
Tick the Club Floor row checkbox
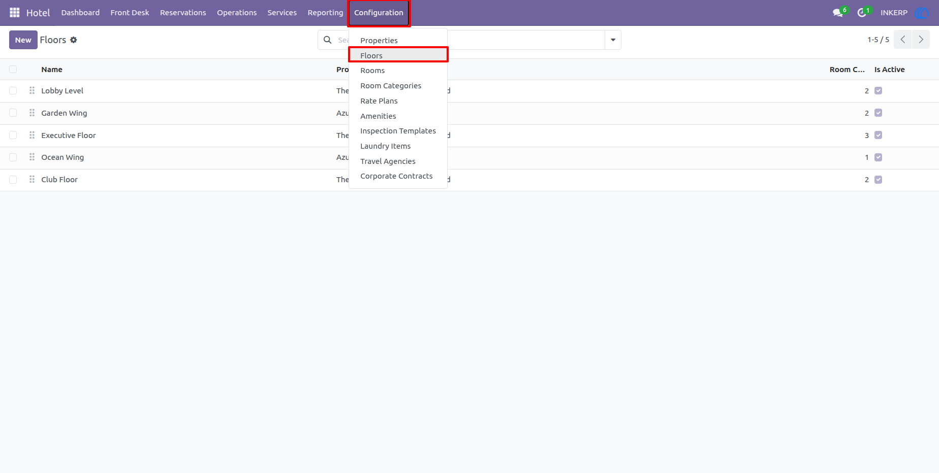[13, 180]
